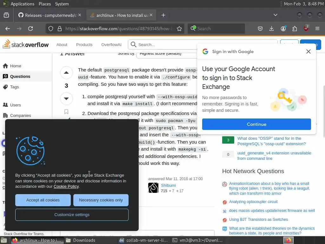This screenshot has height=244, width=325.
Task: Switch to collab-vm-server taskbar window
Action: click(144, 240)
